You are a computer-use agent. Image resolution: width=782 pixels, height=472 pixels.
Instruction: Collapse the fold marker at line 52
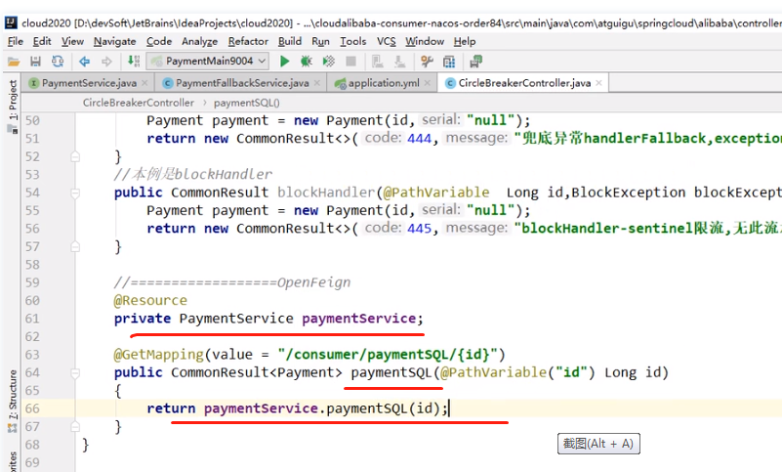pyautogui.click(x=75, y=156)
